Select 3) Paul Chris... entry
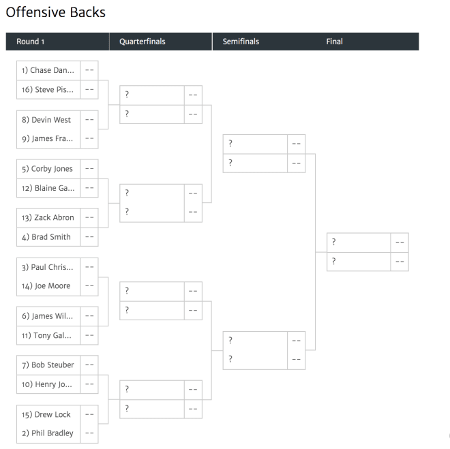Screen dimensions: 450x449 coord(48,267)
